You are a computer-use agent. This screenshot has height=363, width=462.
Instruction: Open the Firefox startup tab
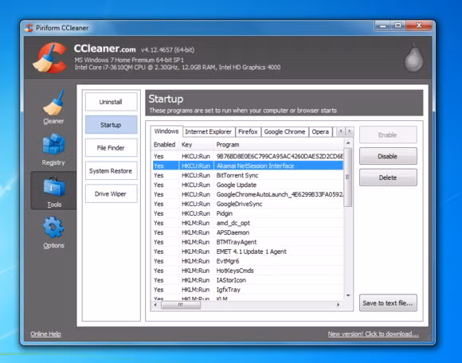pyautogui.click(x=248, y=131)
